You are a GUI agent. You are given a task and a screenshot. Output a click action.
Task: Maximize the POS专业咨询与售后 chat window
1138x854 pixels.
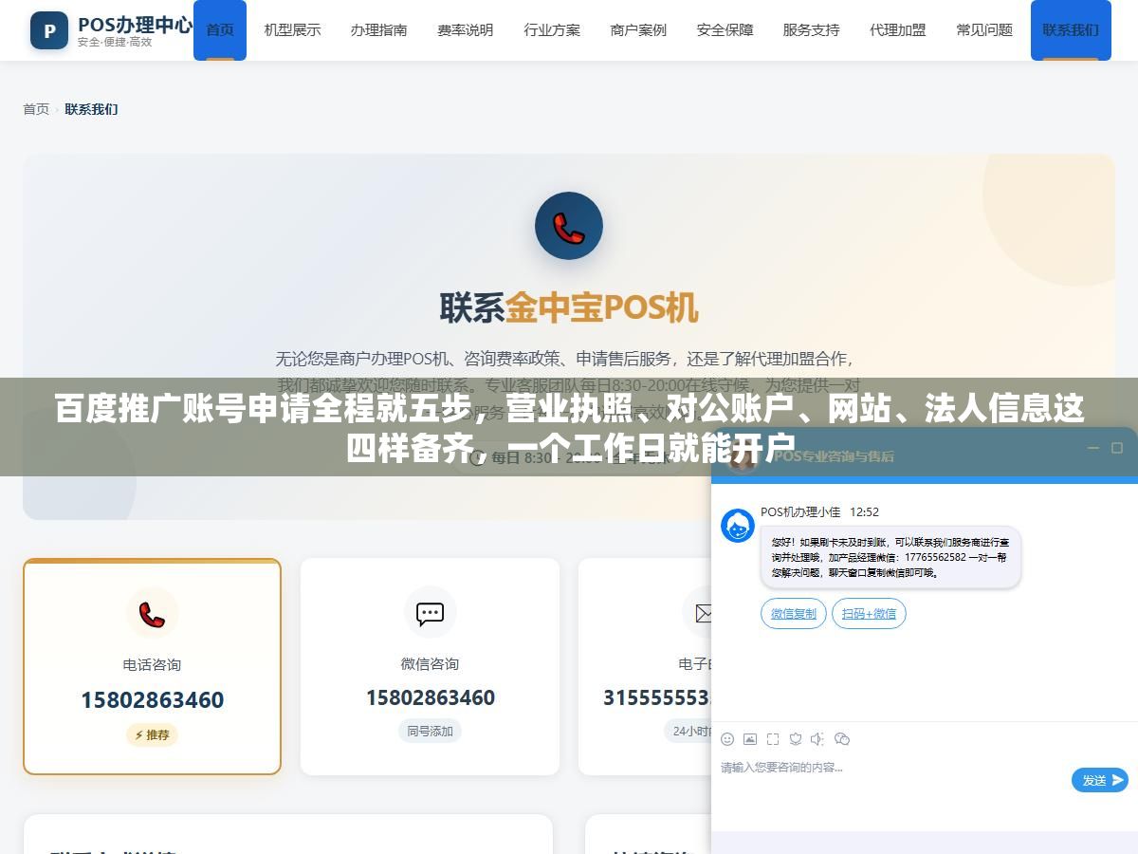coord(1117,448)
